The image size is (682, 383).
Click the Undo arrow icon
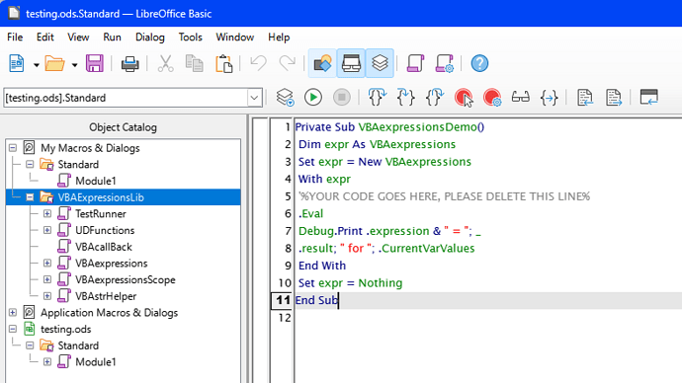pyautogui.click(x=258, y=63)
